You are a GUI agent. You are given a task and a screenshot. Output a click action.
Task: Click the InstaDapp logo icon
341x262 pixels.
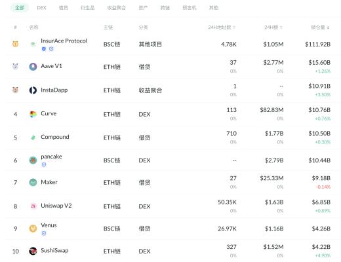(x=33, y=90)
